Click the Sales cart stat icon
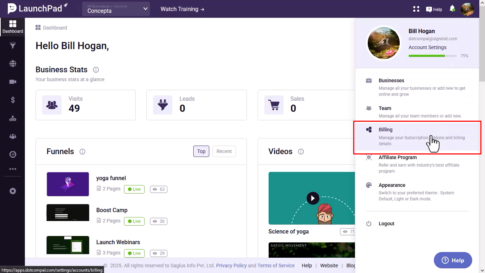The width and height of the screenshot is (485, 273). (274, 105)
